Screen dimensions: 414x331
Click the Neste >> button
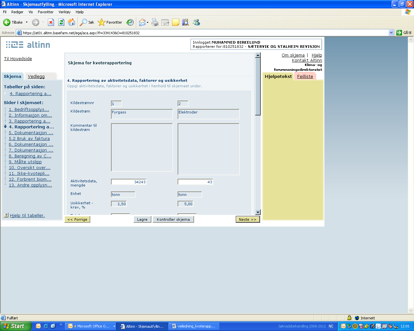[x=248, y=219]
